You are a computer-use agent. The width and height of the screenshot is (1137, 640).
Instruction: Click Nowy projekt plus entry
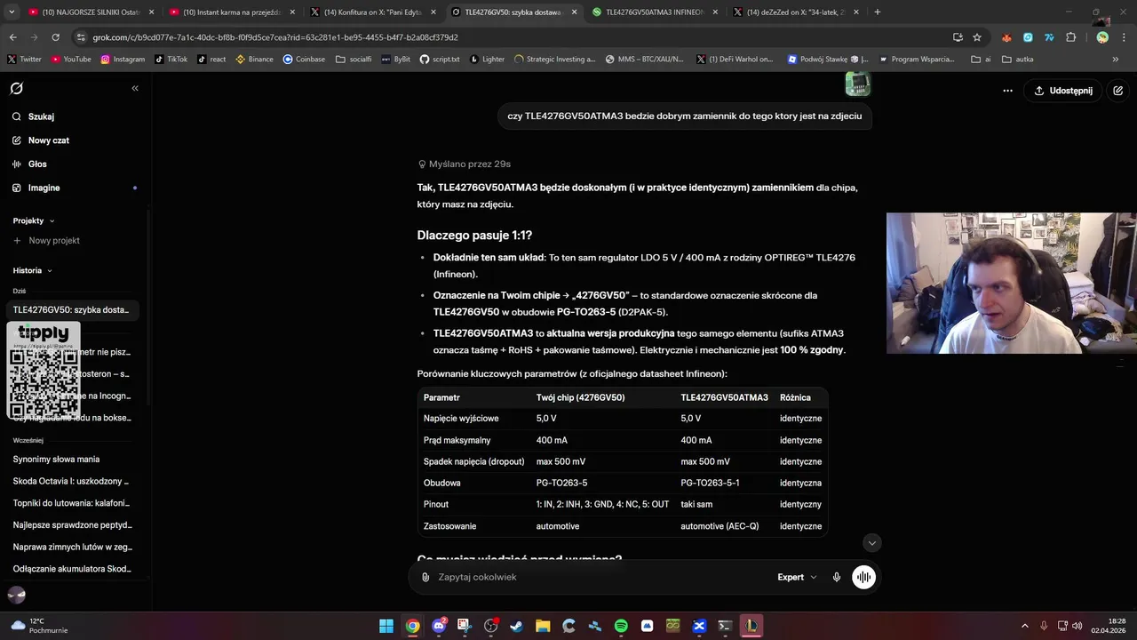[x=46, y=241]
